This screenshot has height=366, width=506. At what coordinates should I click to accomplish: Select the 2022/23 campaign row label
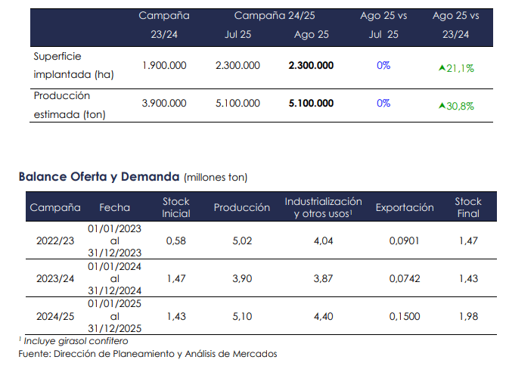(x=55, y=240)
